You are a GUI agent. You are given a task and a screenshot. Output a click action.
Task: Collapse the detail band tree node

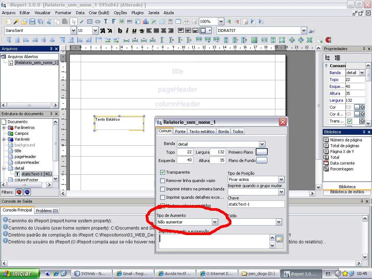(x=4, y=169)
